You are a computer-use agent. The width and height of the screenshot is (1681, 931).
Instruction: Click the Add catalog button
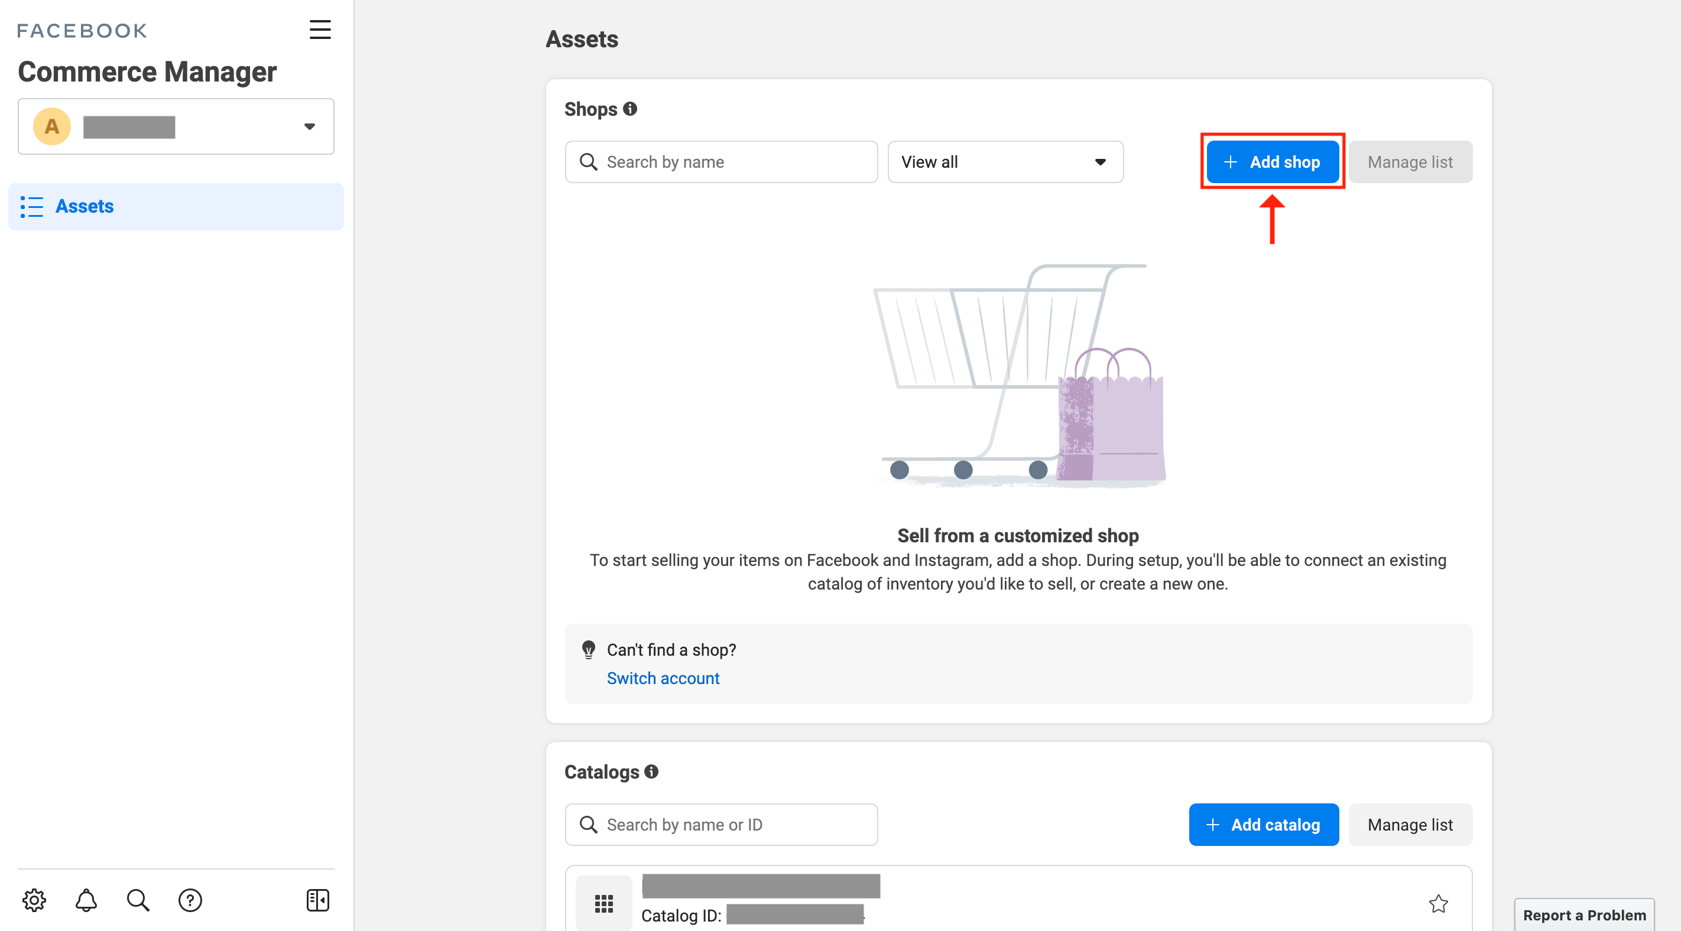coord(1263,825)
